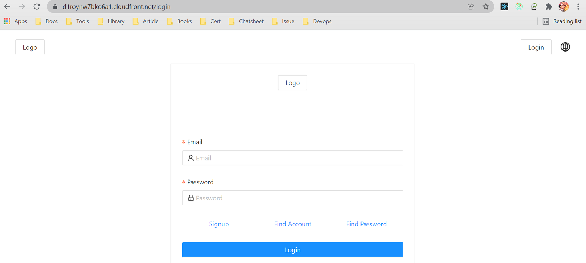Open the Find Password link
The height and width of the screenshot is (263, 586).
click(x=367, y=224)
